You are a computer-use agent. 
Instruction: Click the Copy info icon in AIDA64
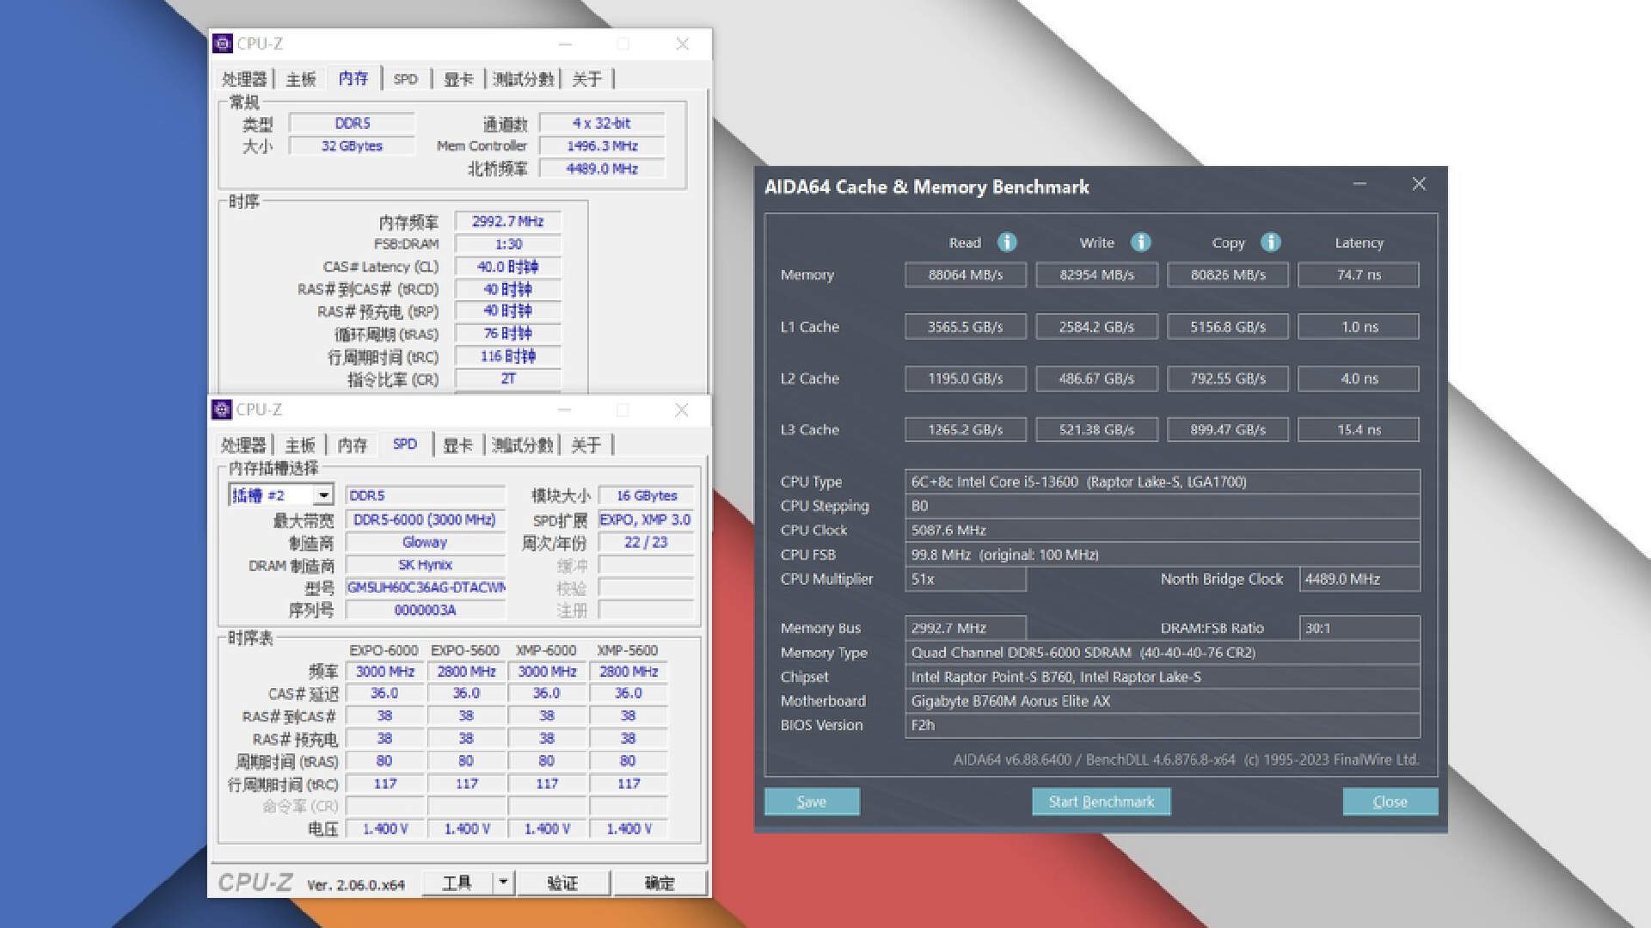[1270, 243]
